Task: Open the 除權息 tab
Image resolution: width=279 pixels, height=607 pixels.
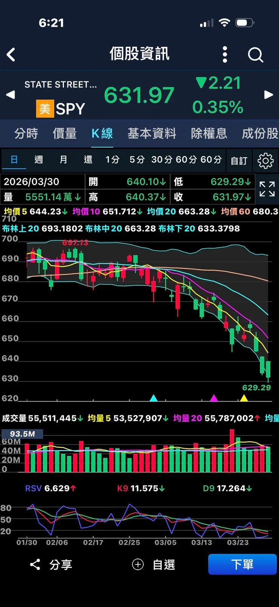Action: click(209, 134)
